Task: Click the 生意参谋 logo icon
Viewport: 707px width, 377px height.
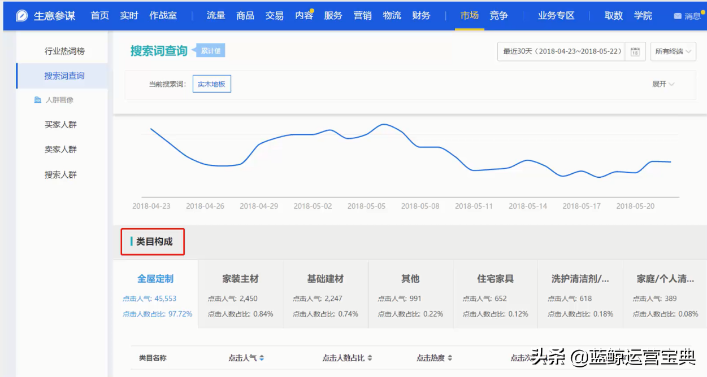Action: 21,15
